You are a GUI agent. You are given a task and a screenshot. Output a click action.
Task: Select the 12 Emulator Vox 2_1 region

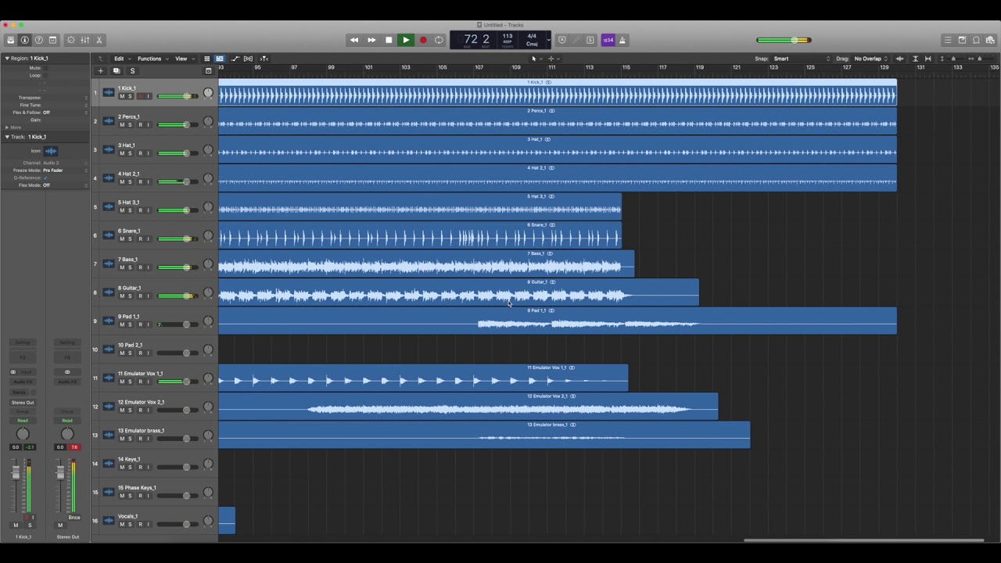(x=468, y=407)
